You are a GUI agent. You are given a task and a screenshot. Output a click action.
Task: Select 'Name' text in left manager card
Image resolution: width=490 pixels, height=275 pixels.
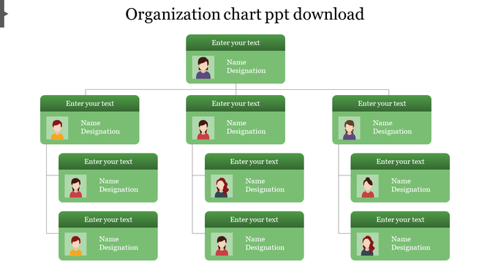coord(91,123)
